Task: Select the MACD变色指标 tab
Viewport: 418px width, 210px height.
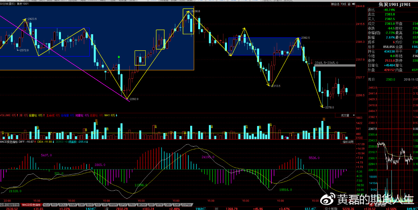Action: coord(31,205)
